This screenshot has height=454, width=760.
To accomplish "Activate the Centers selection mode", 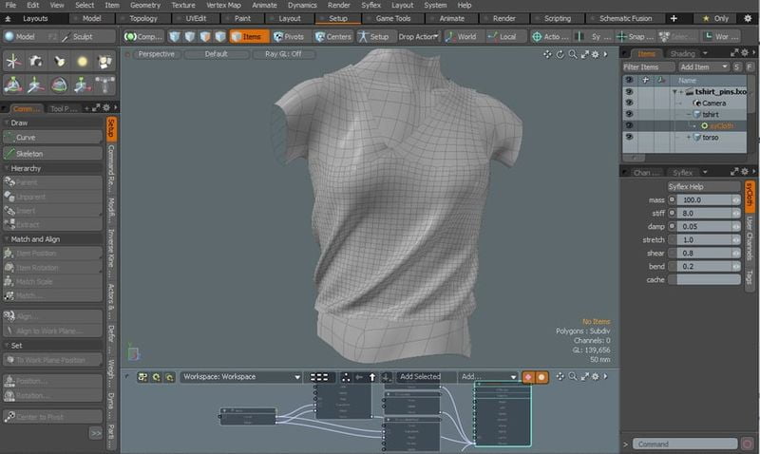I will pos(332,36).
